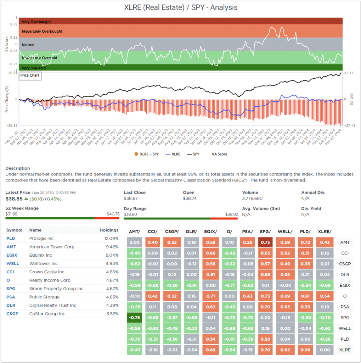Click the Volume value 3,776,680

coord(252,199)
